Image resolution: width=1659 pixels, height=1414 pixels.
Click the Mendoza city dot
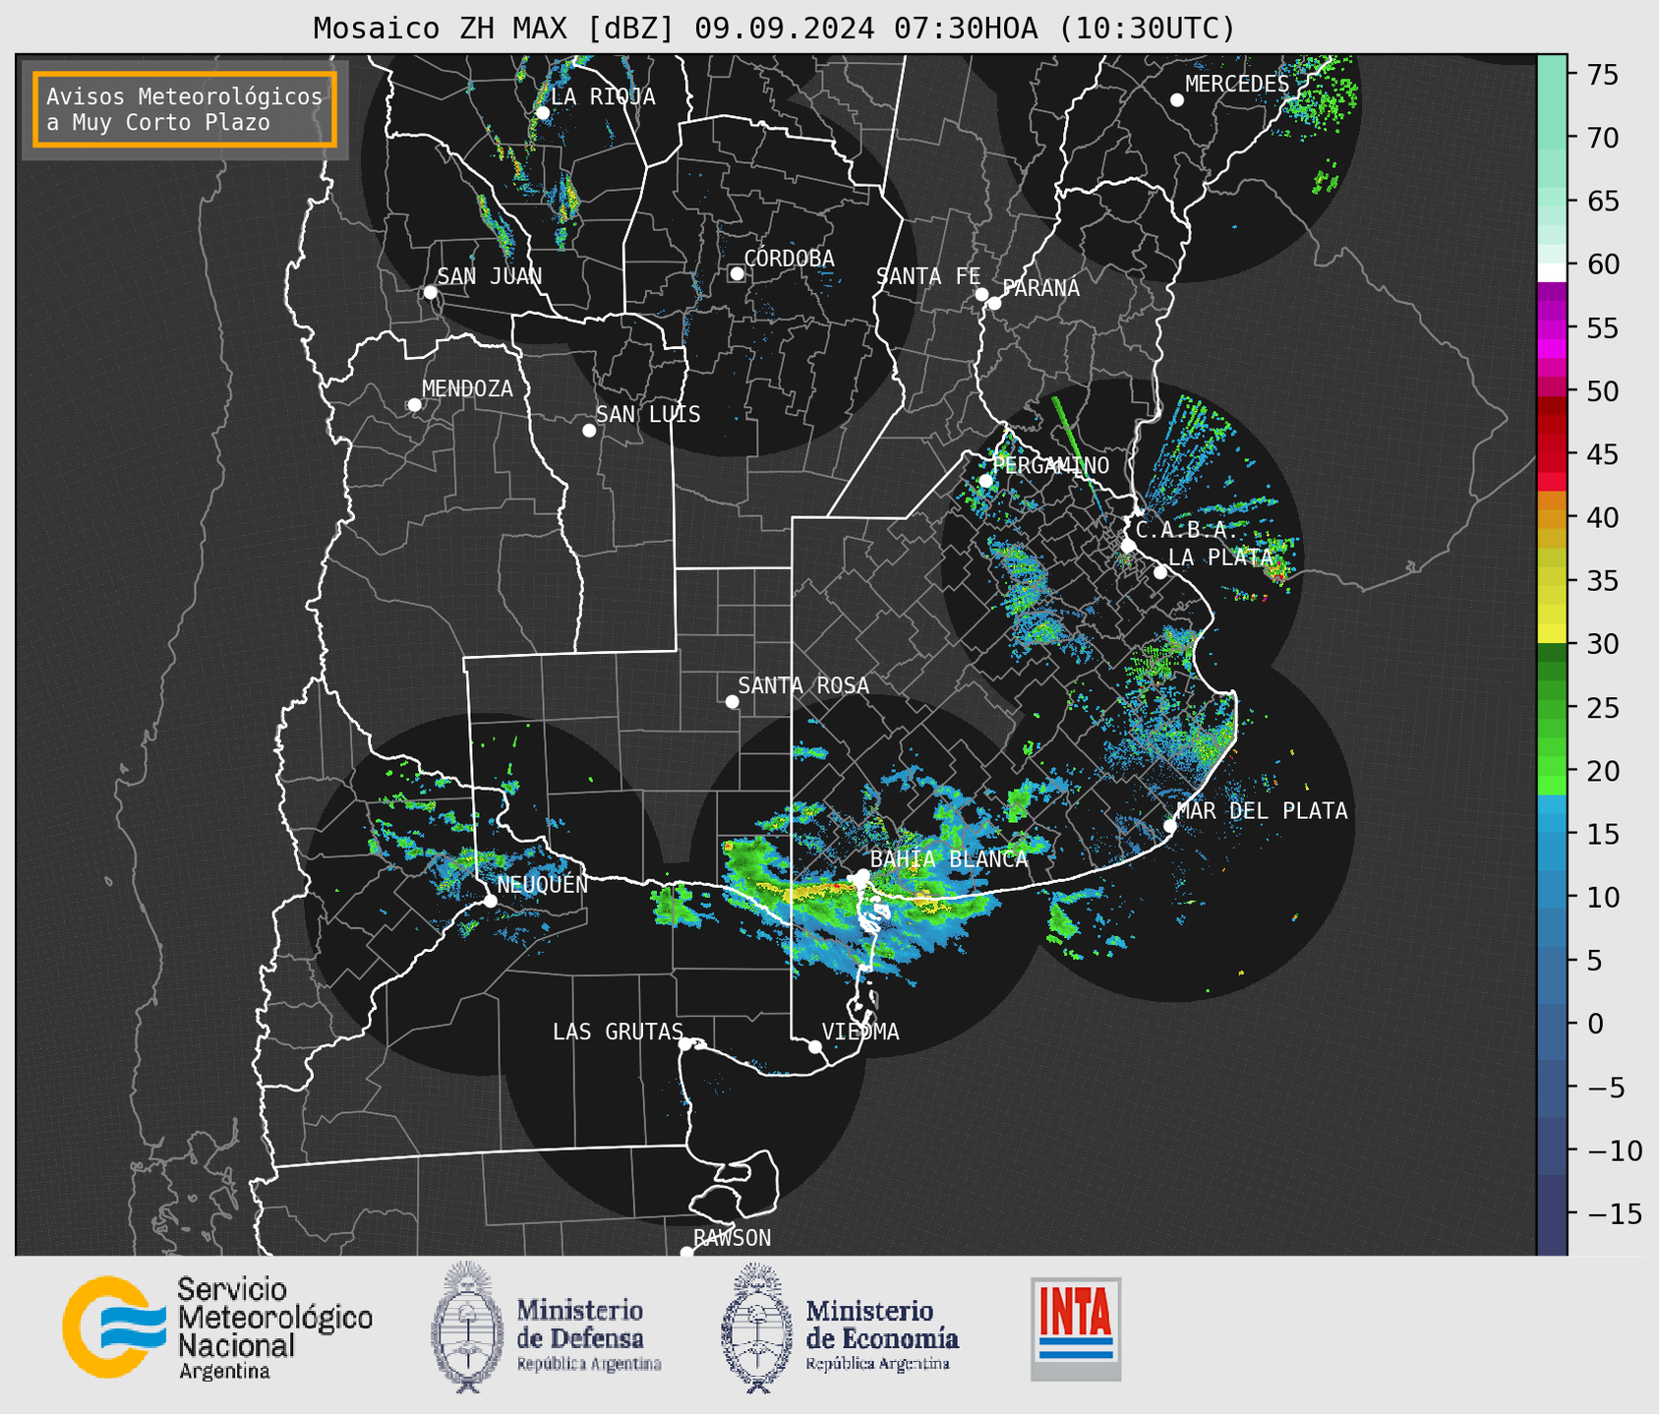(415, 405)
